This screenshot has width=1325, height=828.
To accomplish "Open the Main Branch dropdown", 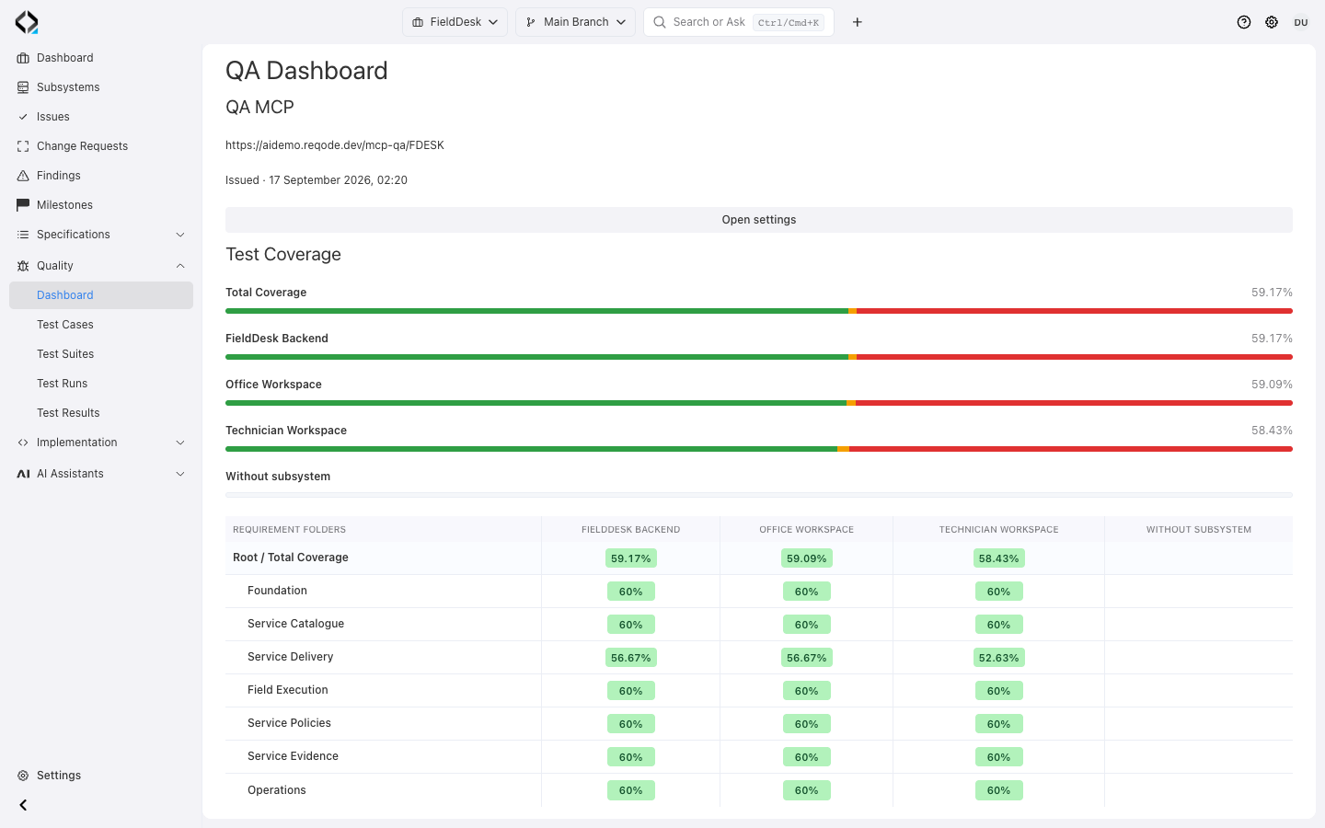I will (x=575, y=22).
